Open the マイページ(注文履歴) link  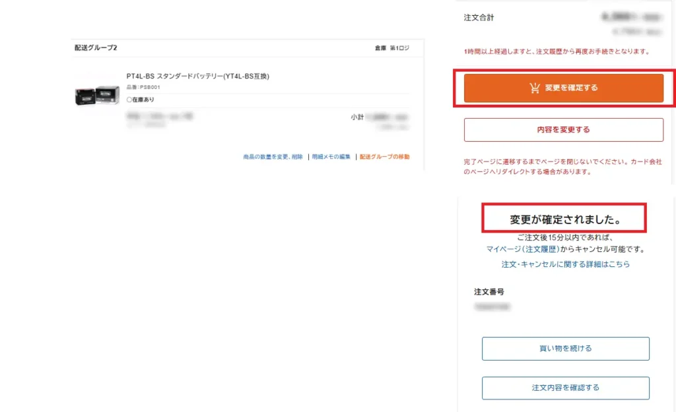tap(523, 250)
